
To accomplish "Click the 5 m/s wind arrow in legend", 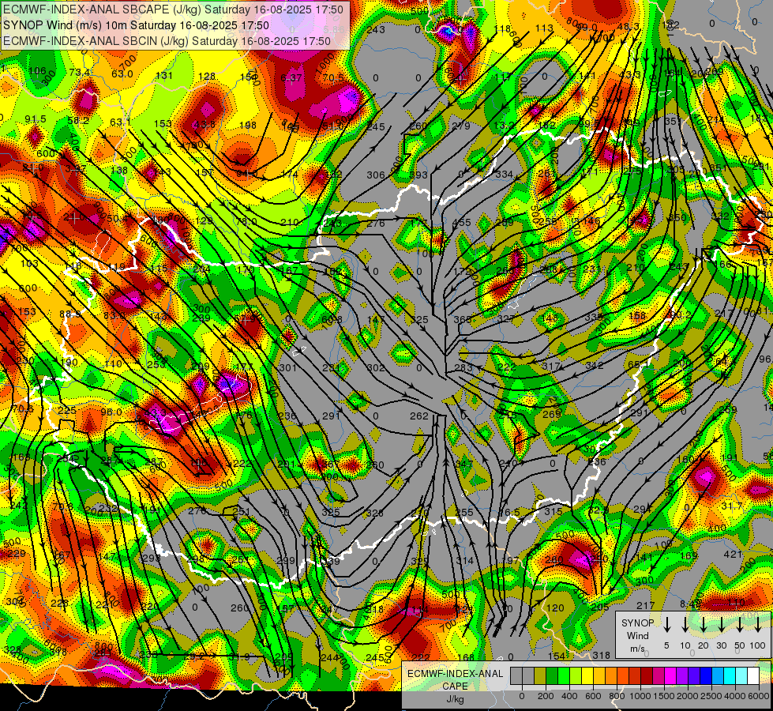I will 667,624.
